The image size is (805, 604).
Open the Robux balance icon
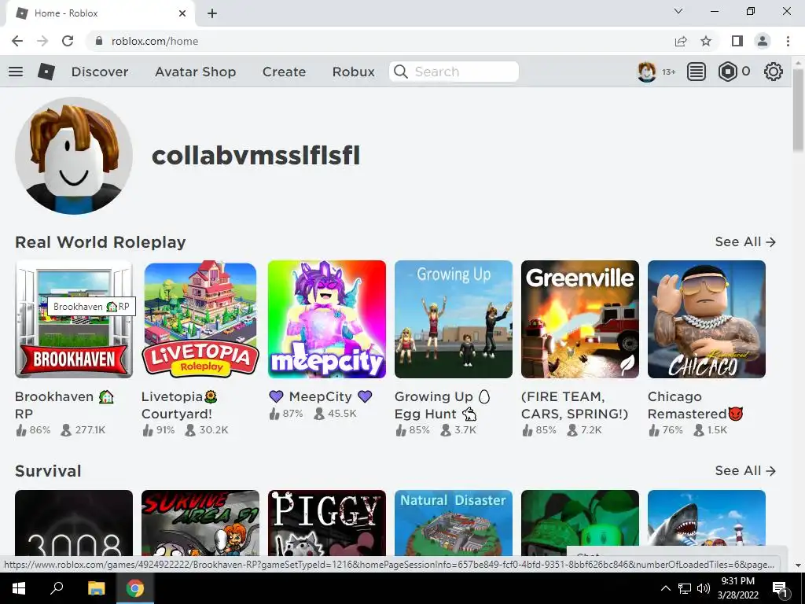727,72
